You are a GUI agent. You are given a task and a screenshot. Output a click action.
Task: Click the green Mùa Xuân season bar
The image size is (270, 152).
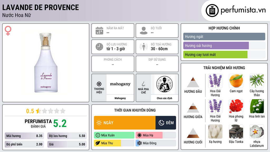pyautogui.click(x=114, y=135)
